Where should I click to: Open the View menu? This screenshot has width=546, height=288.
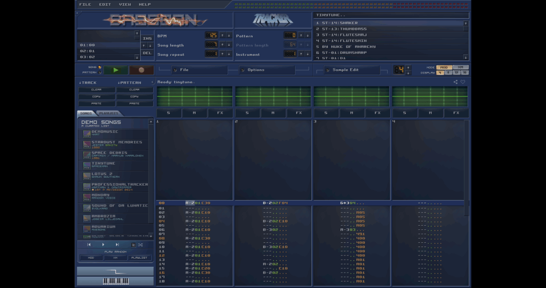(125, 4)
